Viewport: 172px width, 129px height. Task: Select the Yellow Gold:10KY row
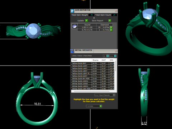(x=93, y=66)
